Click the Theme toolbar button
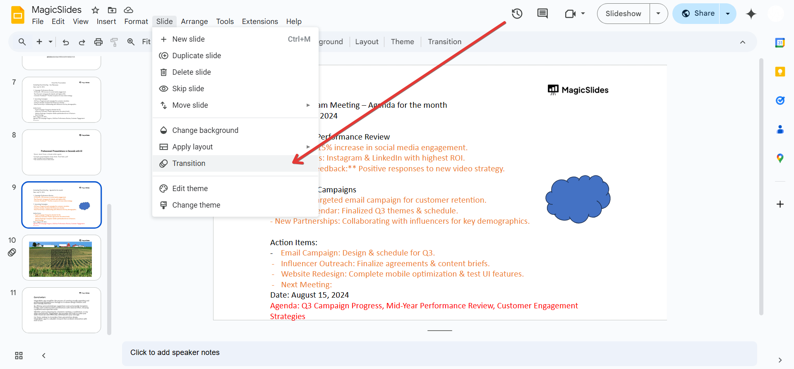794x369 pixels. click(x=402, y=42)
